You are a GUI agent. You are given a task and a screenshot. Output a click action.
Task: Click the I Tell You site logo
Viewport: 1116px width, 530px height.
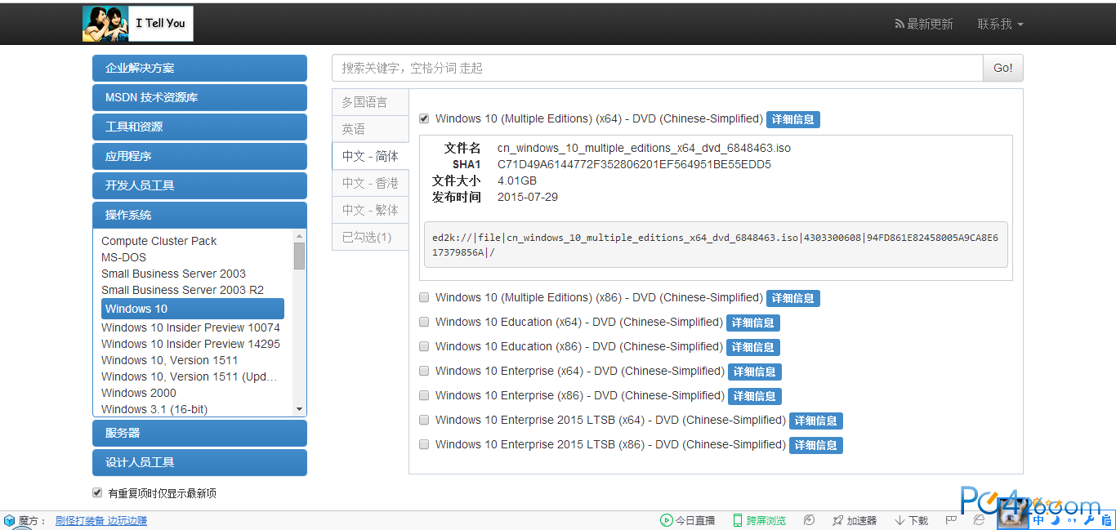point(138,24)
